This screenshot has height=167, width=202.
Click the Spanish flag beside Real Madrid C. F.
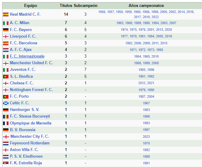click(6, 14)
